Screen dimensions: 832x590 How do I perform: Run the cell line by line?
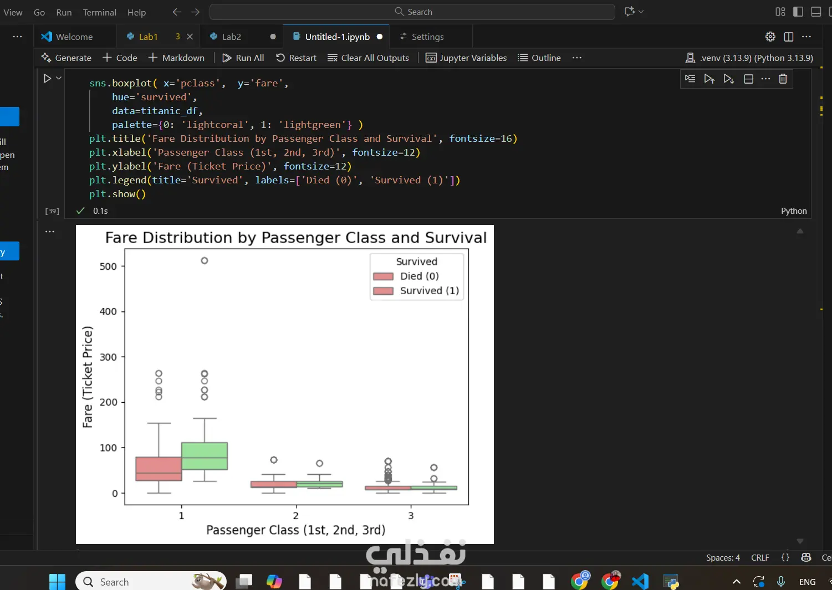(x=690, y=79)
